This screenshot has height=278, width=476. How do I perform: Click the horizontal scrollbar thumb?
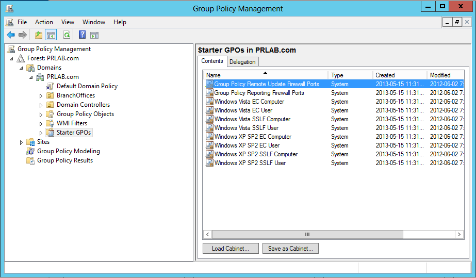click(x=307, y=234)
